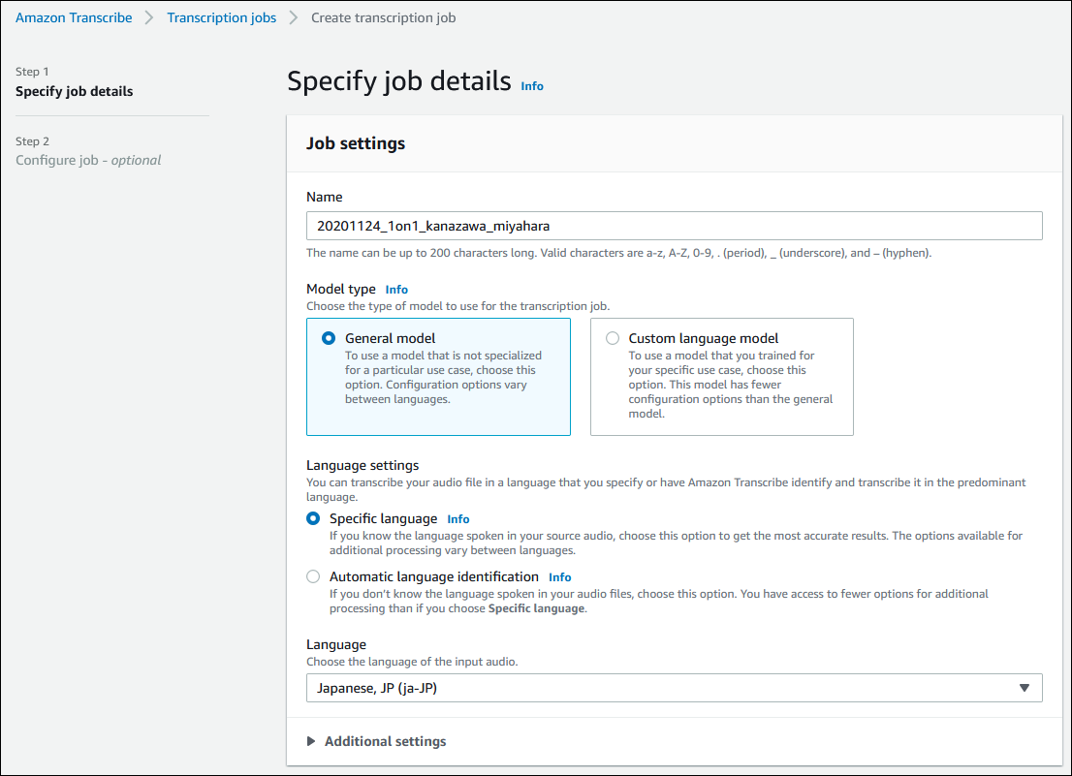Open Info link beside Specific language

458,519
